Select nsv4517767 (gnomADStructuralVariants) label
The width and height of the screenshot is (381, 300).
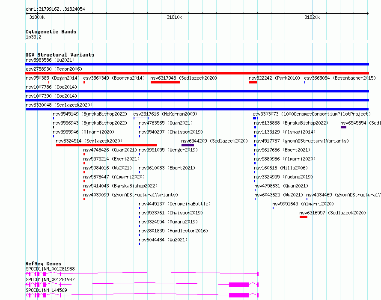coord(301,141)
